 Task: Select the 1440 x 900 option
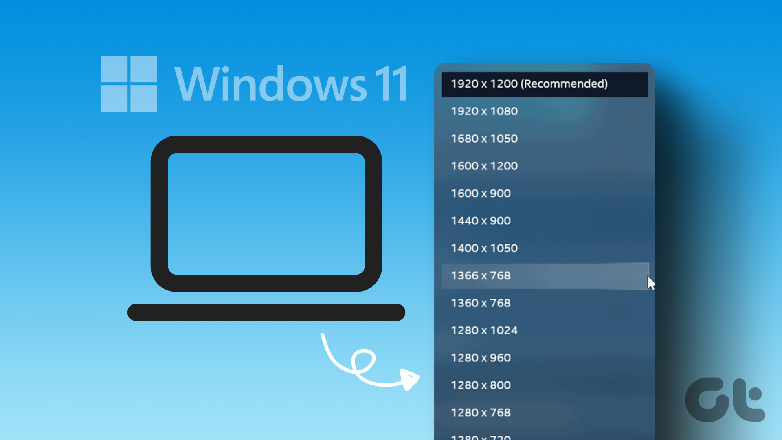coord(545,221)
